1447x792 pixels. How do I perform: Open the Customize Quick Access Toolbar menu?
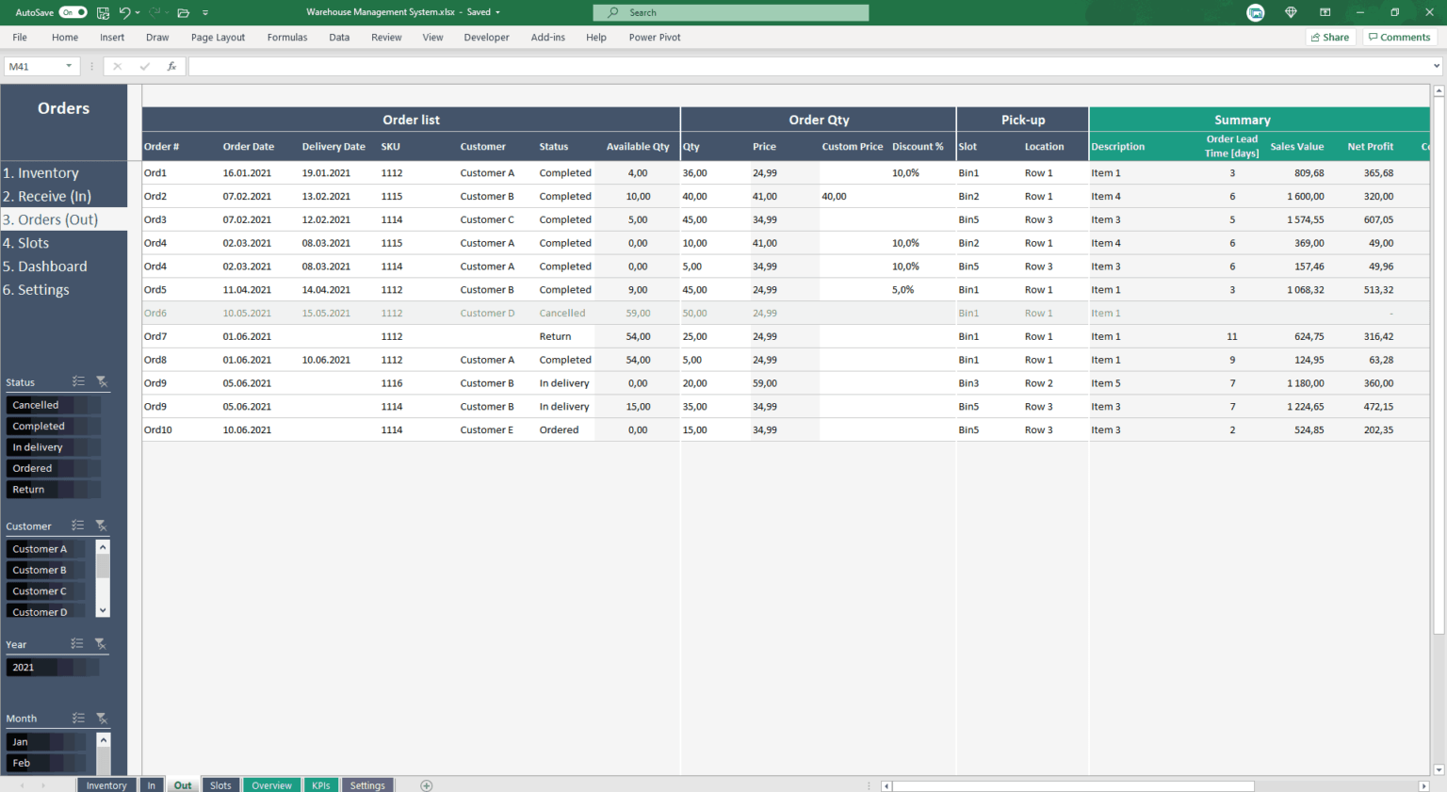click(205, 12)
